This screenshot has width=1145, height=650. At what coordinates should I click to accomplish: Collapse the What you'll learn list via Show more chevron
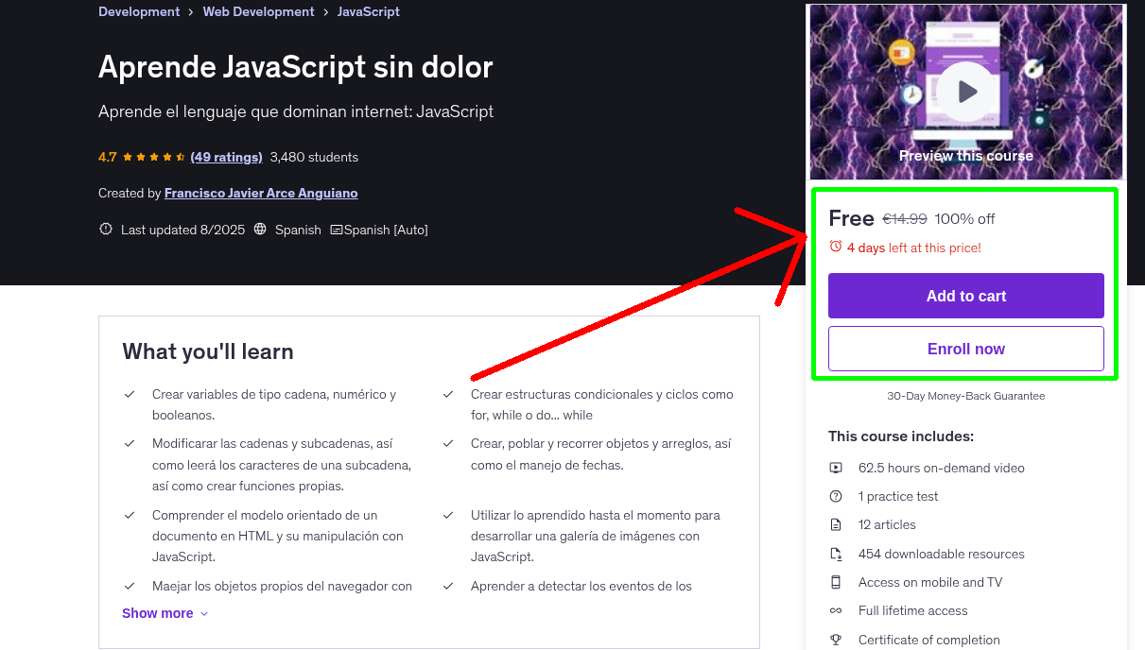point(203,612)
